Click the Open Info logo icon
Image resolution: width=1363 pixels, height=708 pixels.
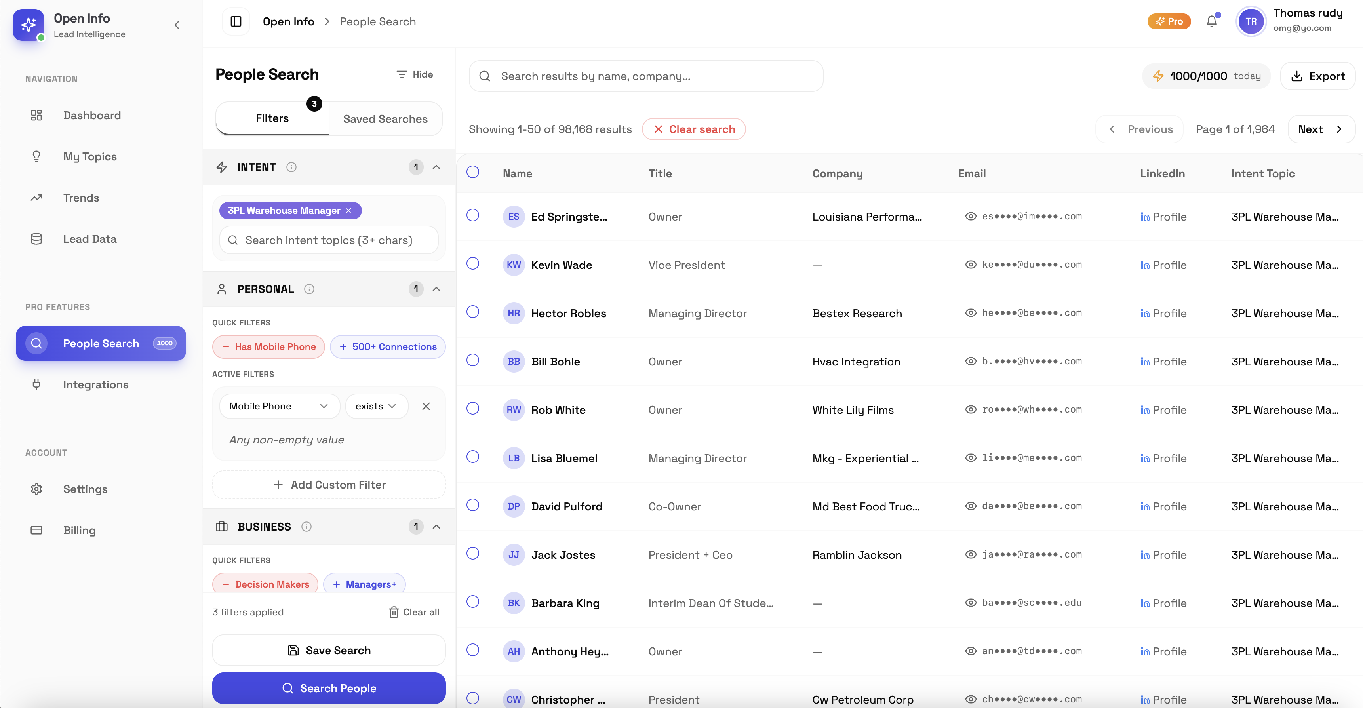point(29,25)
